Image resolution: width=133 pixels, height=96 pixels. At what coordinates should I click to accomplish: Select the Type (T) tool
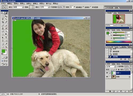(x=6, y=38)
